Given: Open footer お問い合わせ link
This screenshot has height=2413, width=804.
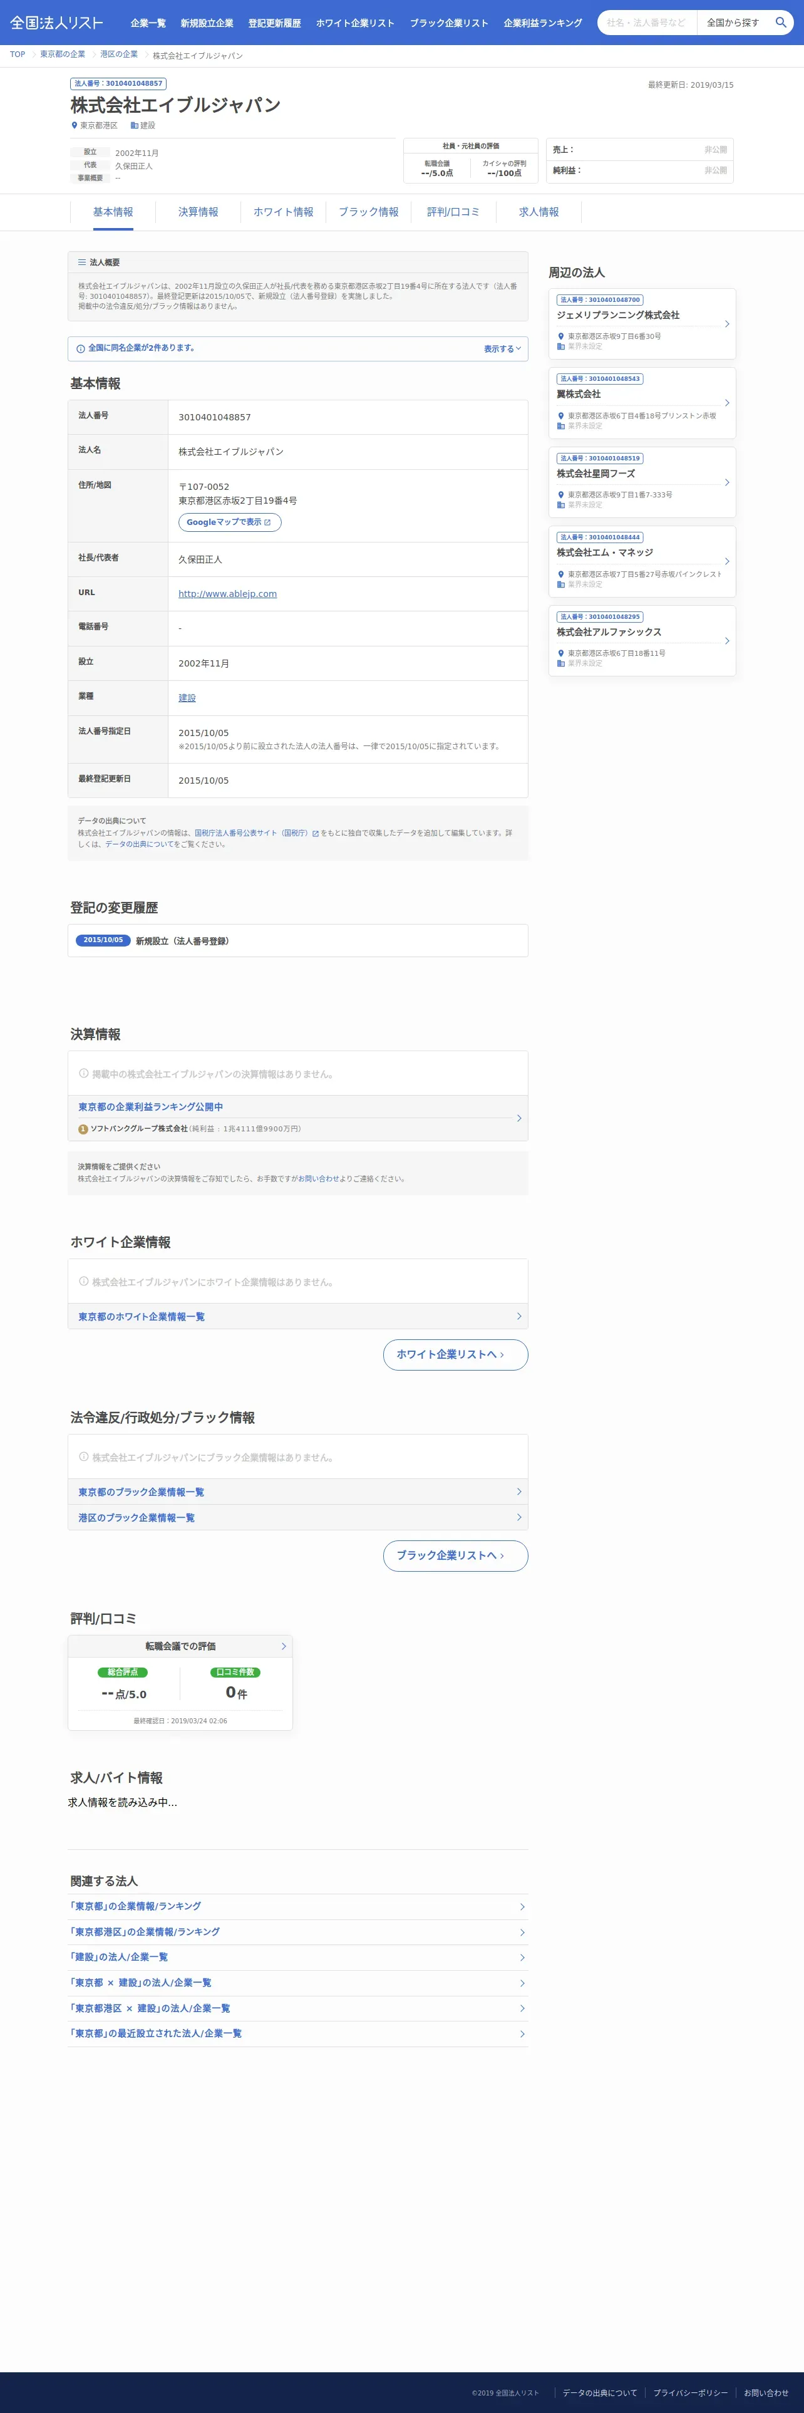Looking at the screenshot, I should click(x=766, y=2394).
